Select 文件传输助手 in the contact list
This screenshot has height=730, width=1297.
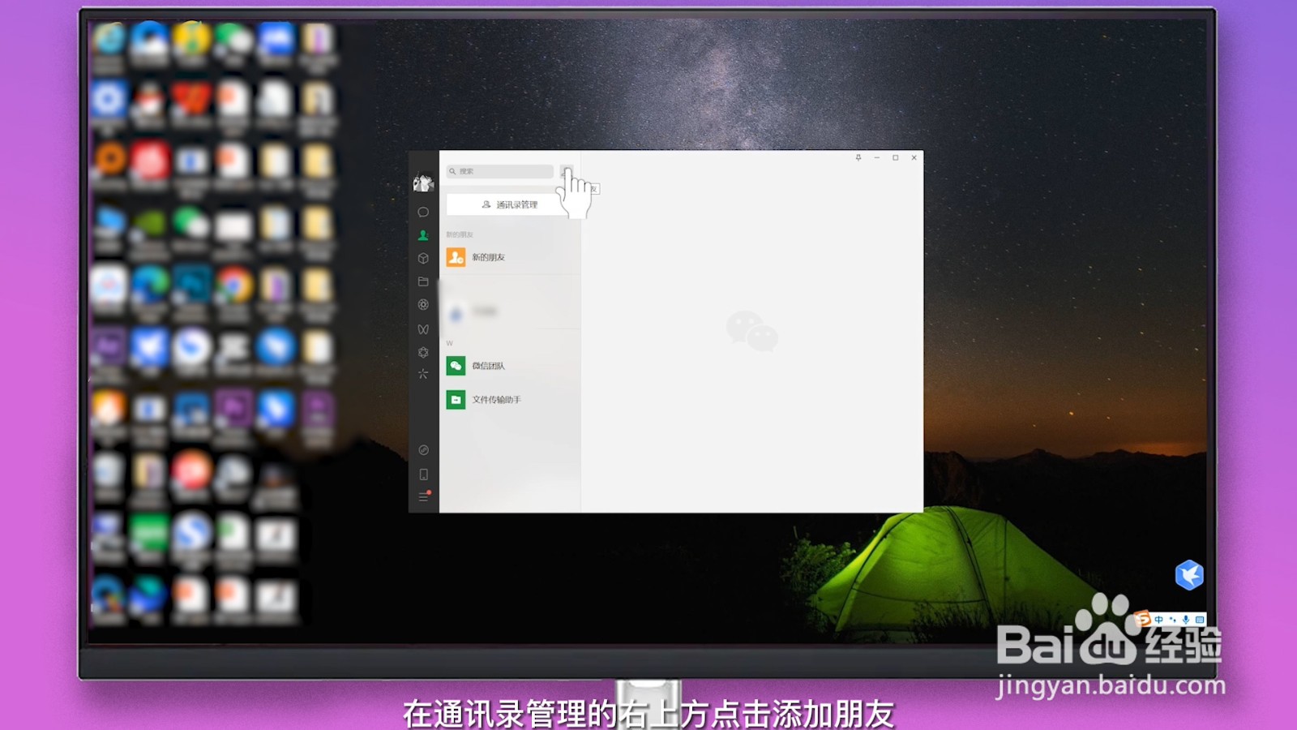(496, 399)
